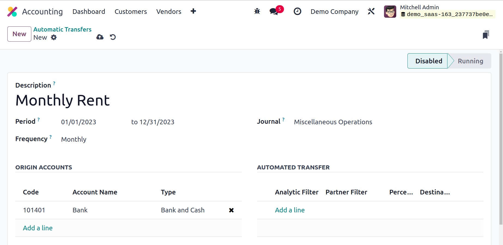Open the plus menu in the navbar

pyautogui.click(x=193, y=11)
